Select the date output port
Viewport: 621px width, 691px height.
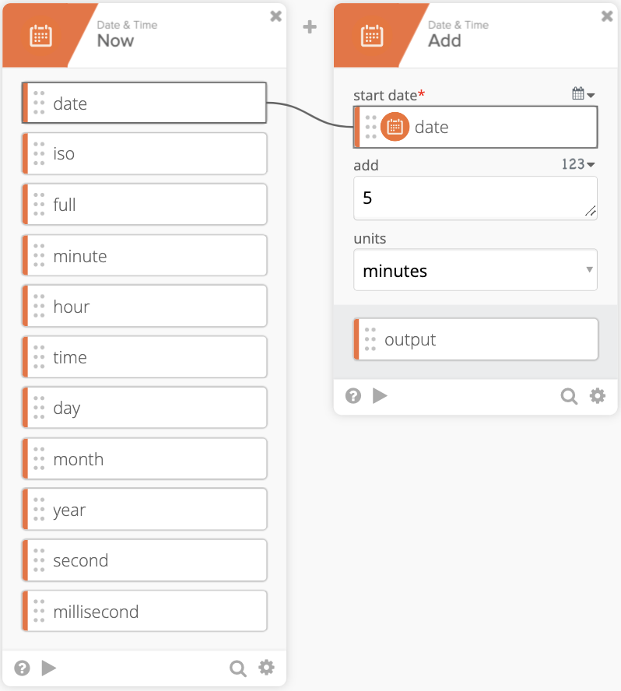(143, 102)
